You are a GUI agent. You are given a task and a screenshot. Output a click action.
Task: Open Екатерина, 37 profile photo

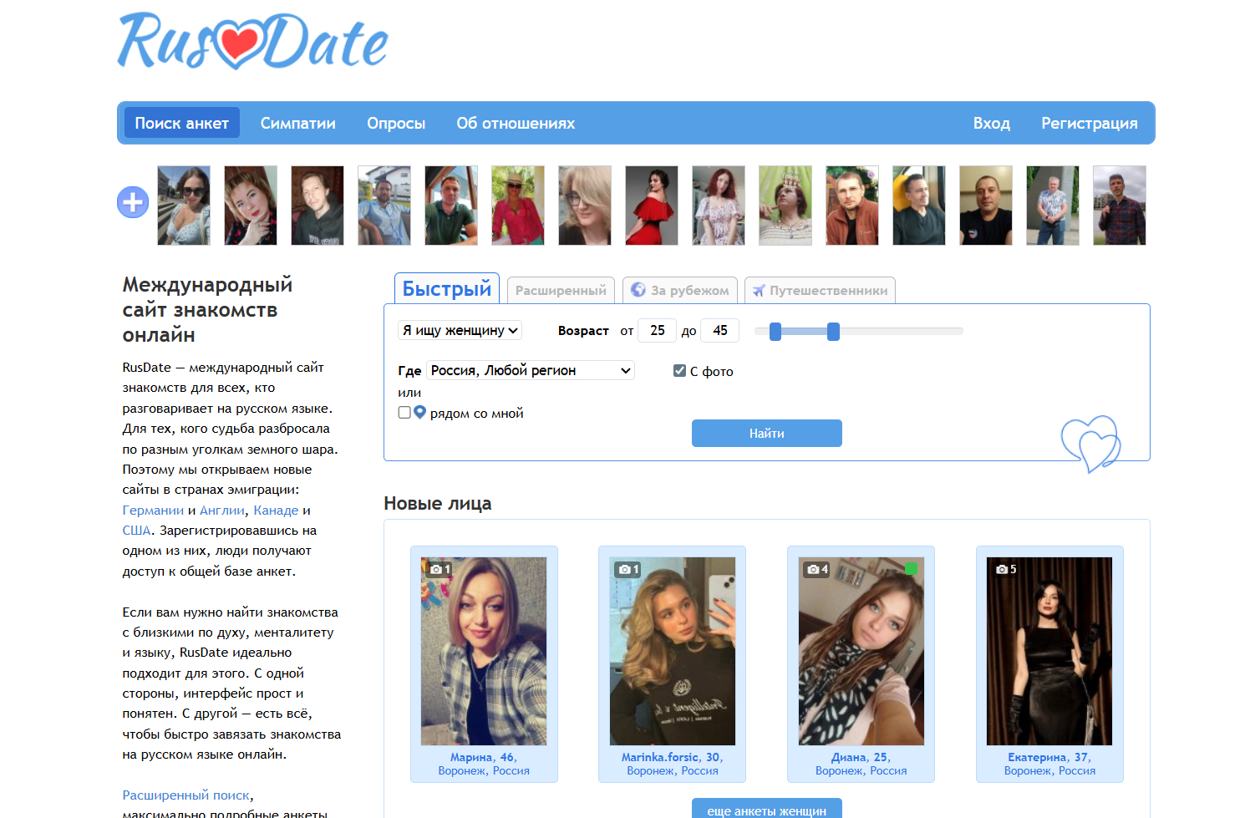pos(1049,651)
